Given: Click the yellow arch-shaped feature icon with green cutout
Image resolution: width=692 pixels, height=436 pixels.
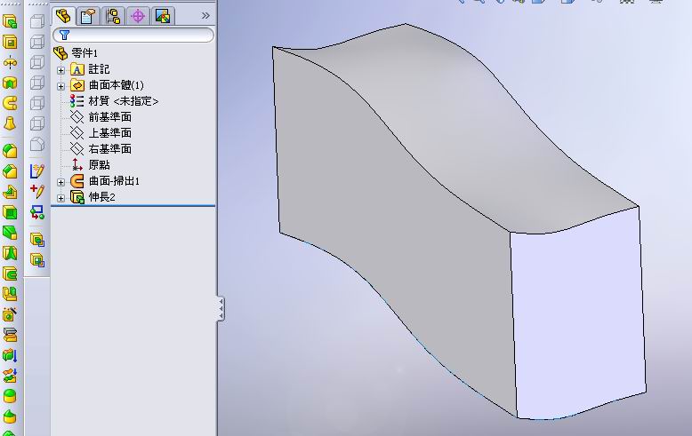Looking at the screenshot, I should (10, 83).
